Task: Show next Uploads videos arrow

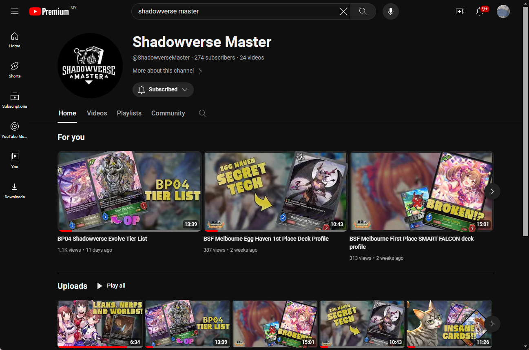Action: pos(492,324)
